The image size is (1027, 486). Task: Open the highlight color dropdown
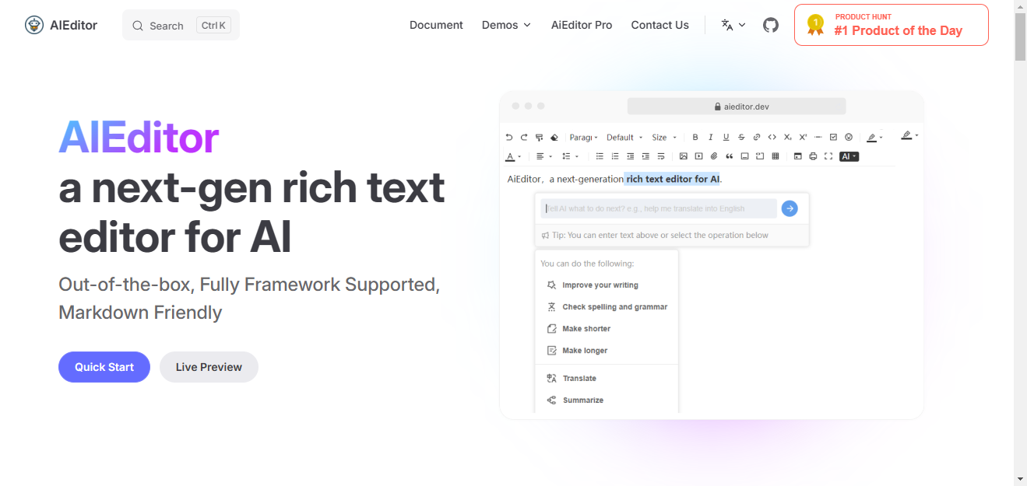(x=874, y=138)
